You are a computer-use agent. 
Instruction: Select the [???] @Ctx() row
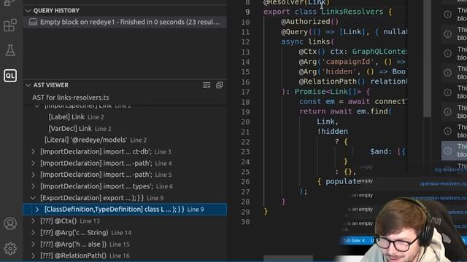pos(125,221)
